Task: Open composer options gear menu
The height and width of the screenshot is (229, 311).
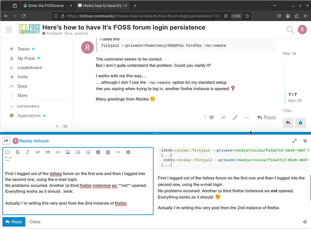Action: click(x=128, y=152)
